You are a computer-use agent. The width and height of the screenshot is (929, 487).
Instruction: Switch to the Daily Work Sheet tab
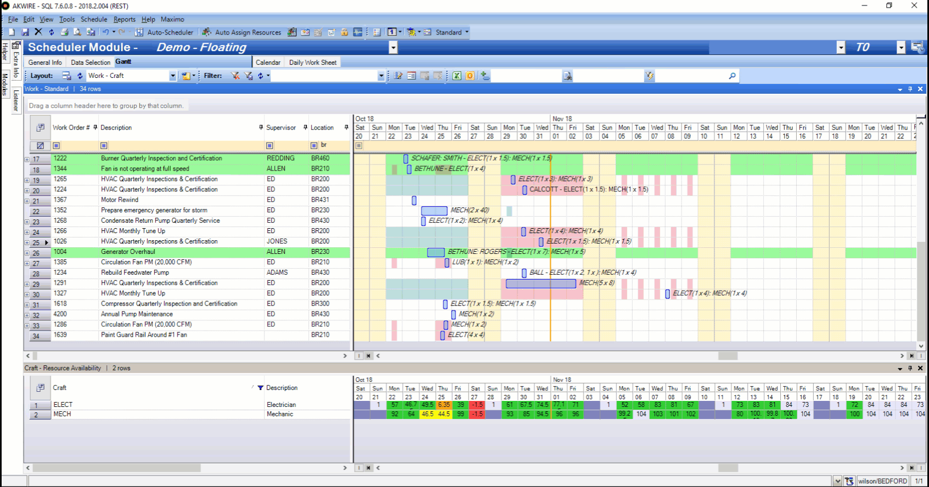(x=313, y=63)
